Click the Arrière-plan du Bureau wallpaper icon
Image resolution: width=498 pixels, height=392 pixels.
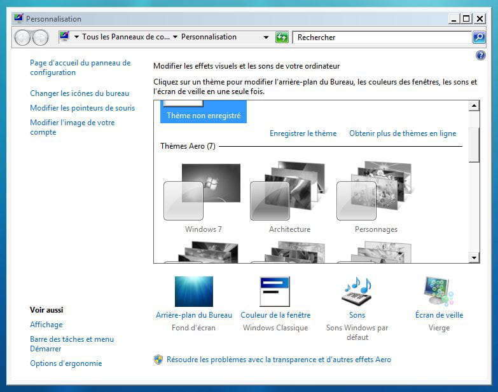click(194, 291)
